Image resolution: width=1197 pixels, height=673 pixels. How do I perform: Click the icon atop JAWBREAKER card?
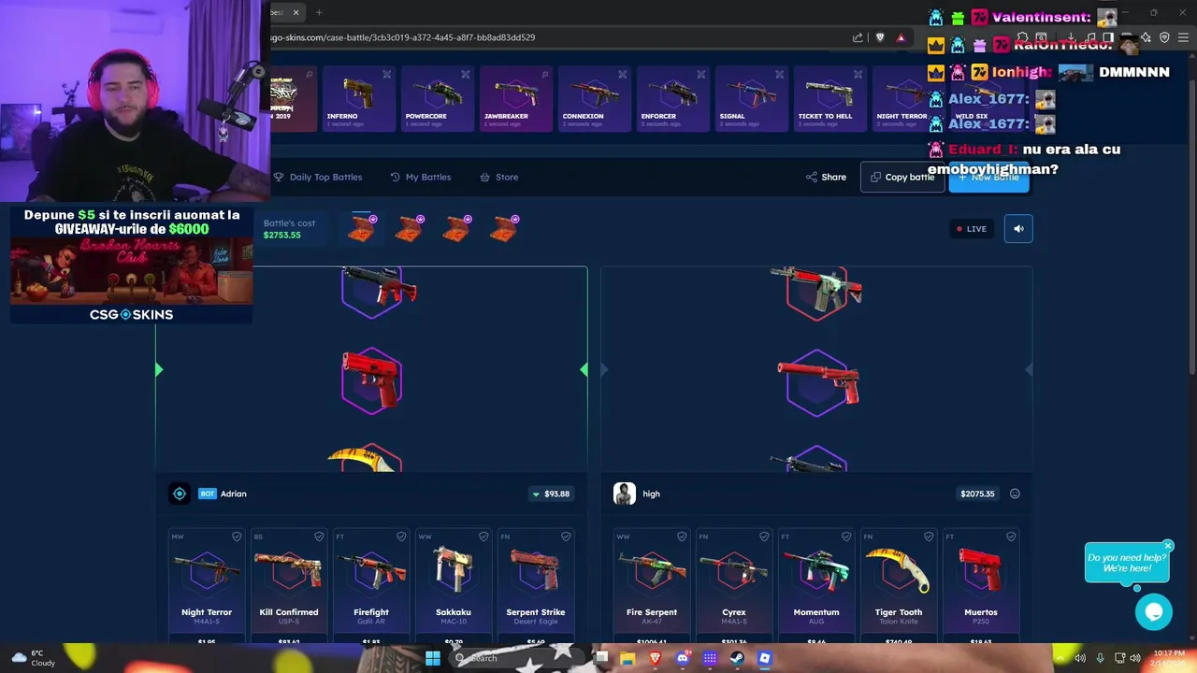[544, 74]
